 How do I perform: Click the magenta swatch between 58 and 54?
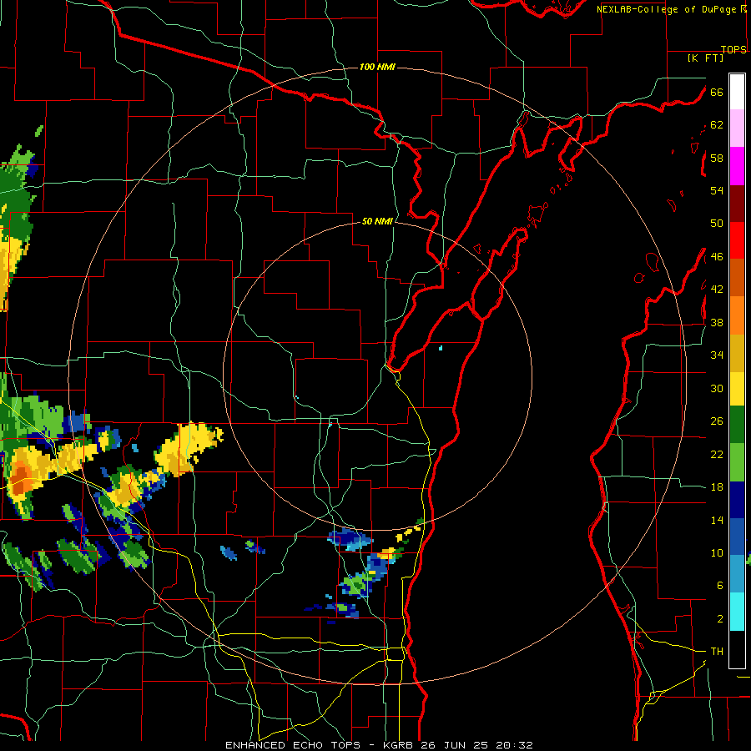pos(737,166)
